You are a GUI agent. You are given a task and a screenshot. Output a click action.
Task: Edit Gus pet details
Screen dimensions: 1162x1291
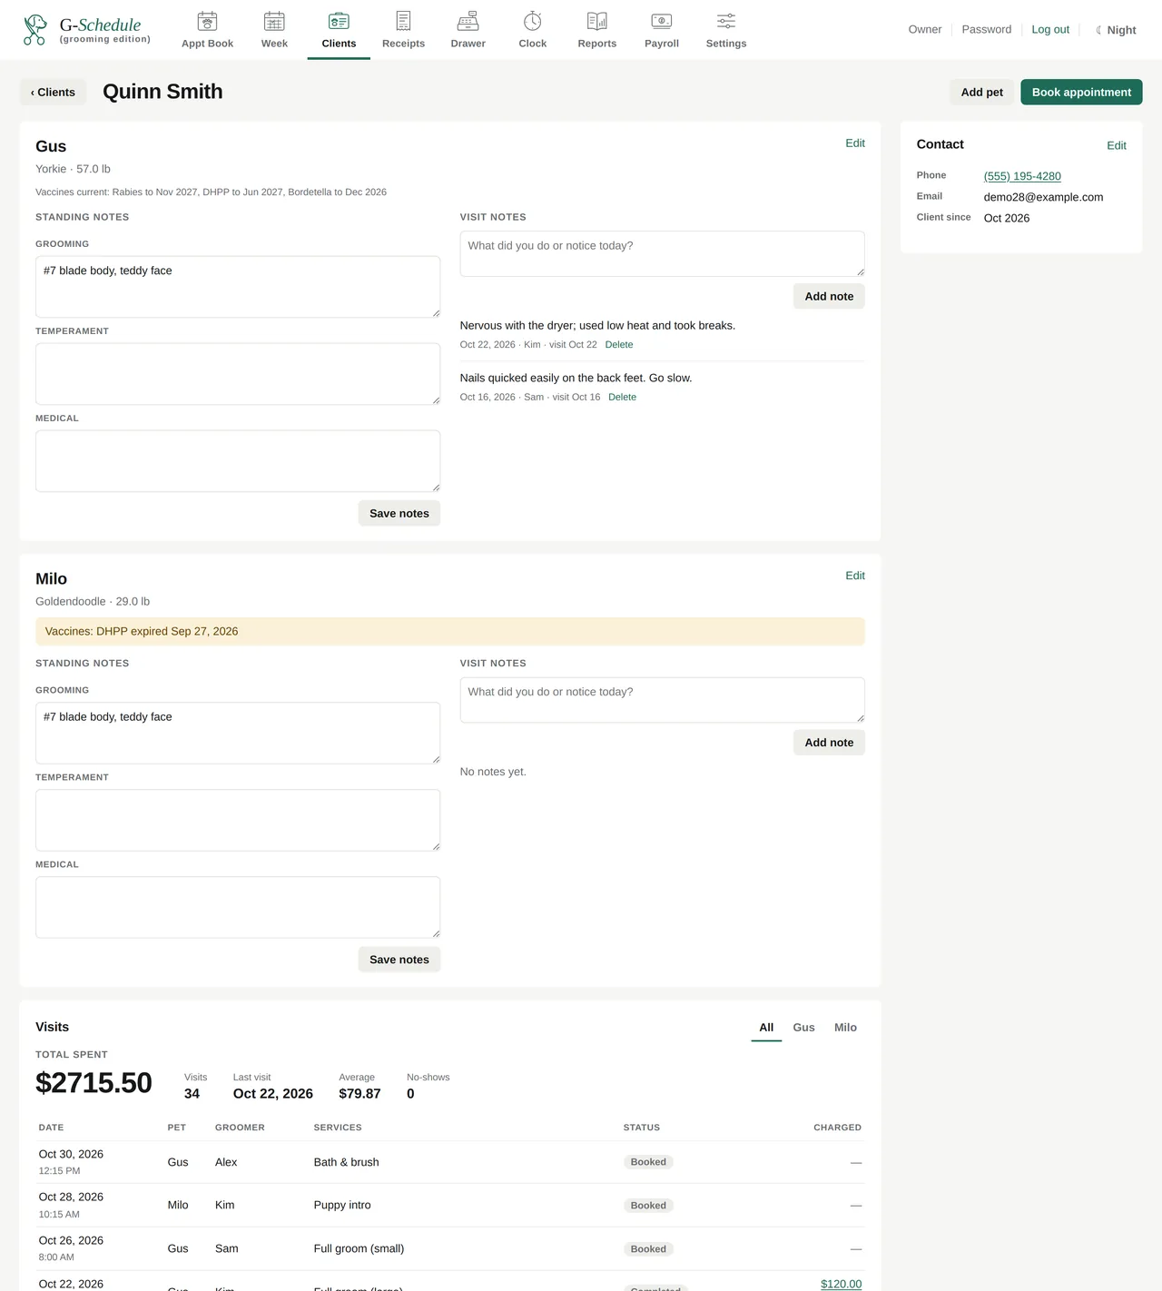(x=855, y=143)
